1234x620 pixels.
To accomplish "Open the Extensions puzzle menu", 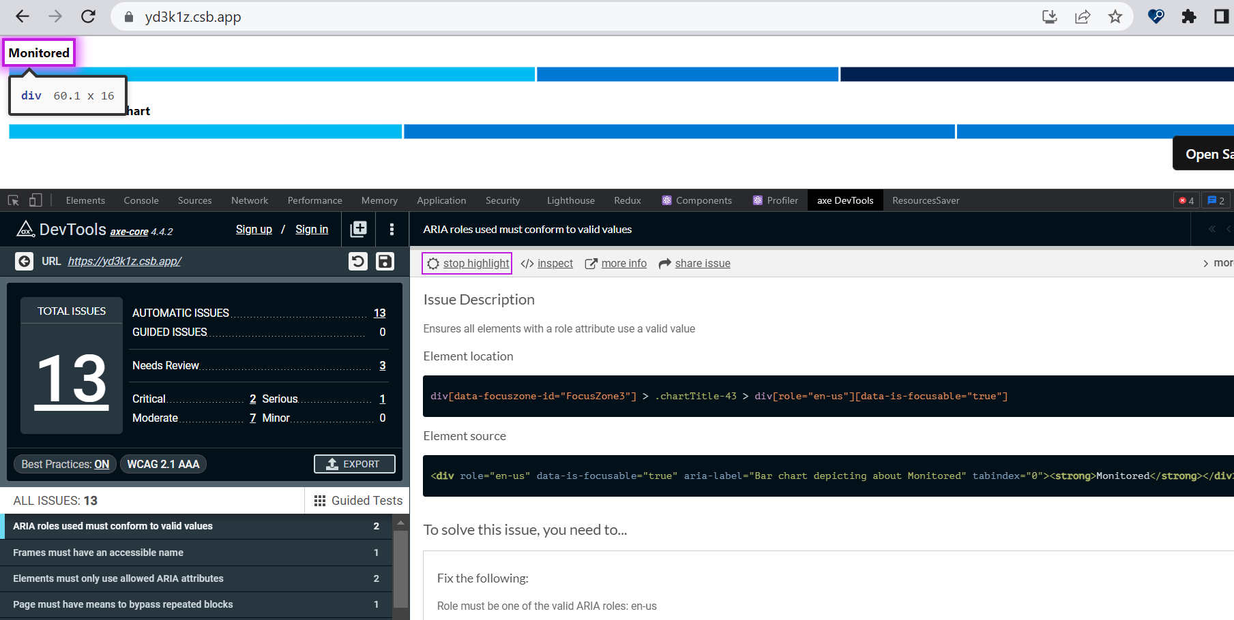I will 1189,16.
